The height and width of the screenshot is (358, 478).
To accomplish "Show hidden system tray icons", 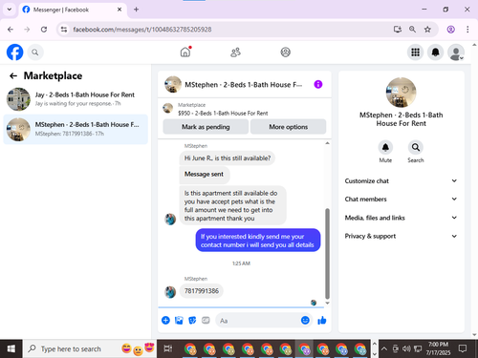I will [x=384, y=348].
